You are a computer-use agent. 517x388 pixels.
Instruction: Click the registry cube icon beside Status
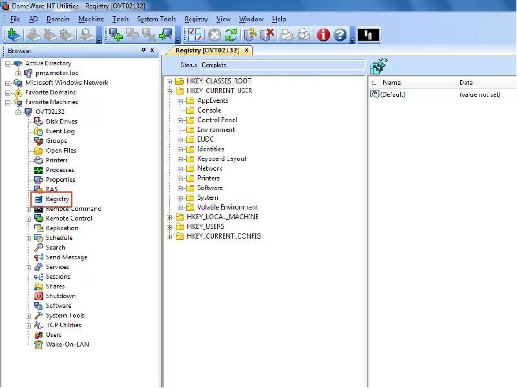click(379, 66)
